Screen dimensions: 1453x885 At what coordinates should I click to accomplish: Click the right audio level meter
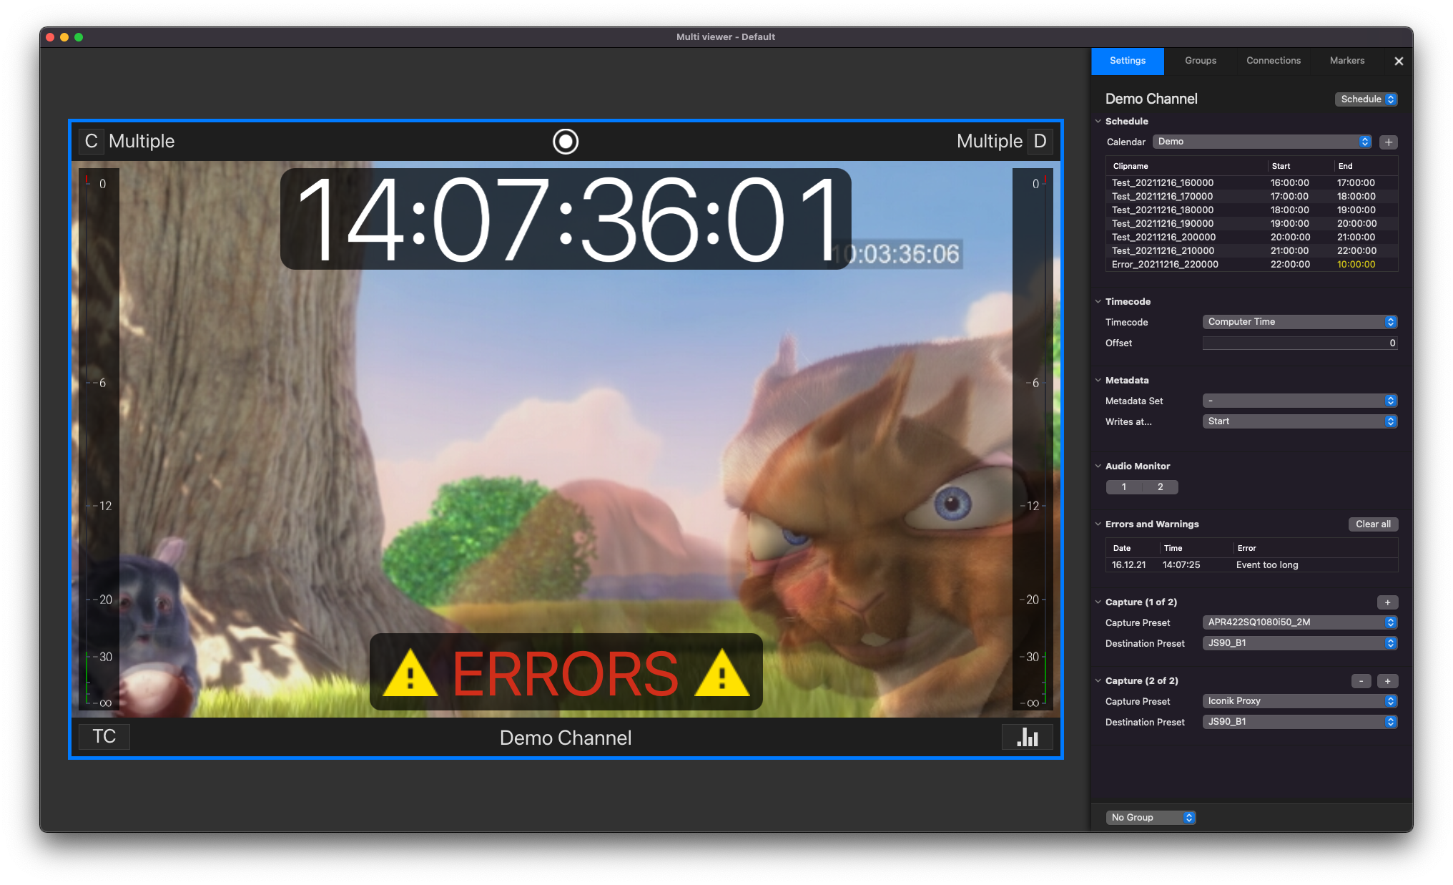[x=1033, y=439]
